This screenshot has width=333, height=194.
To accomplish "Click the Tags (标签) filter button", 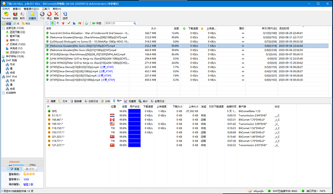I will click(x=97, y=23).
